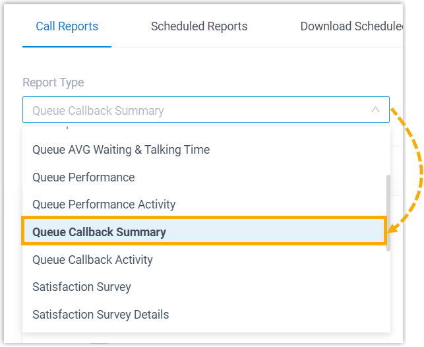Open the Scheduled Reports tab
Image resolution: width=424 pixels, height=347 pixels.
(199, 26)
